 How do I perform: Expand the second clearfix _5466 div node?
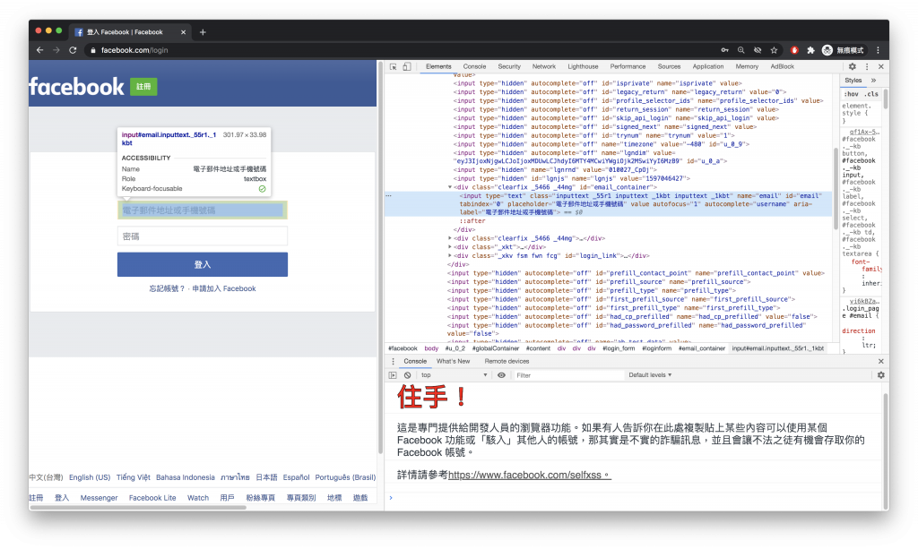coord(450,238)
